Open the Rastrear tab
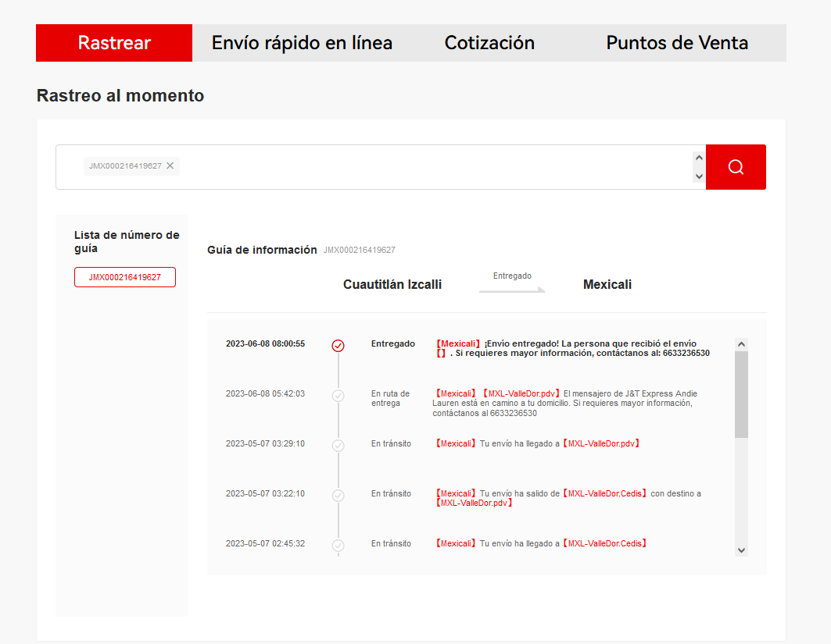 click(114, 43)
